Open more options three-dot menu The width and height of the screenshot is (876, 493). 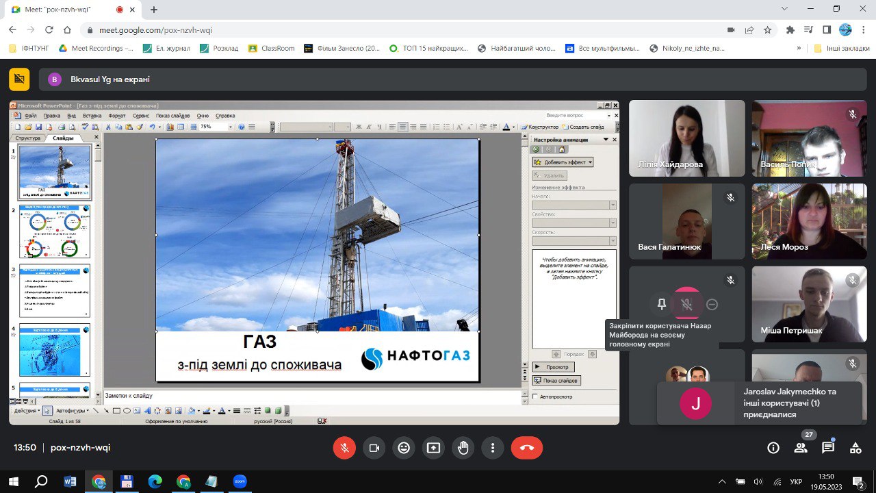coord(493,448)
